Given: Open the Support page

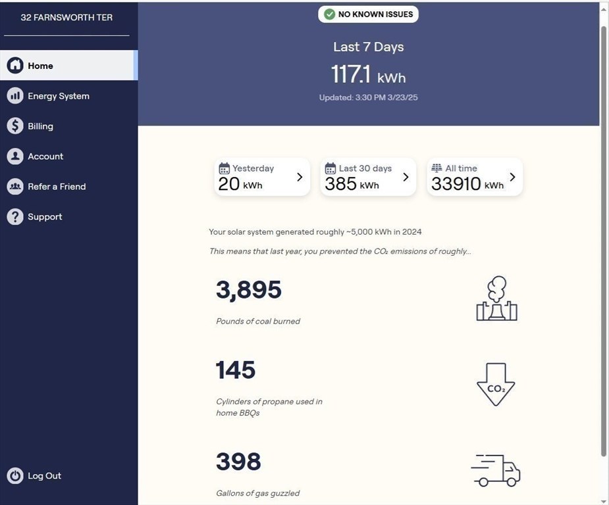Looking at the screenshot, I should [x=68, y=216].
